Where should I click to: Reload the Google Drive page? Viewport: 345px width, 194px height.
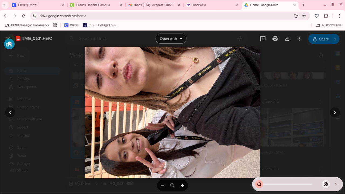pyautogui.click(x=24, y=16)
